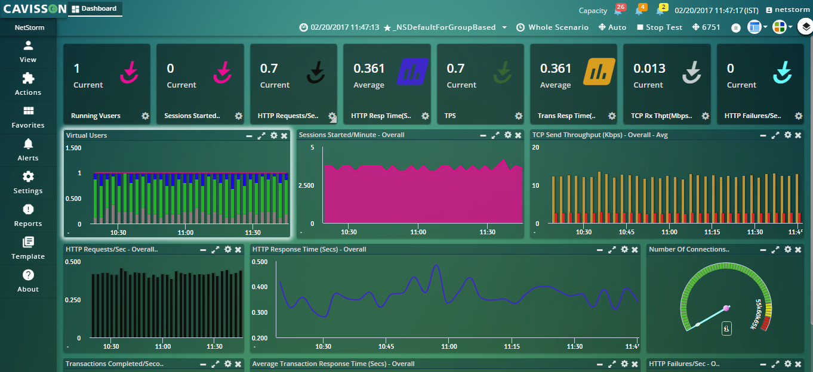Open the layout selector dropdown
813x372 pixels.
(757, 27)
